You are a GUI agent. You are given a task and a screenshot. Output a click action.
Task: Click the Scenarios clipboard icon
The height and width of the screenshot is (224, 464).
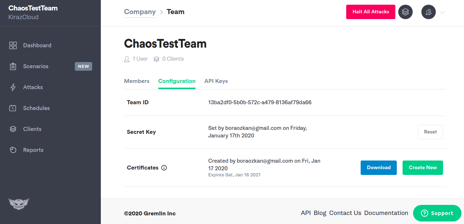pyautogui.click(x=13, y=66)
